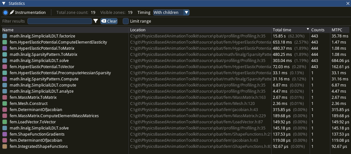This screenshot has height=154, width=351.
Task: Click the color icon beside fem.LoadVector.ToVector
Action: [5, 122]
